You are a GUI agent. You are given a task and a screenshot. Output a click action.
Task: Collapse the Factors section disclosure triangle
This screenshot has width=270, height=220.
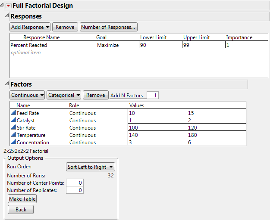[6, 84]
